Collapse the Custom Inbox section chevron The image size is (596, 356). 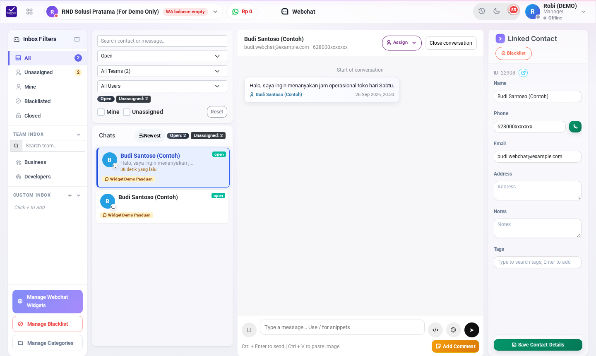(79, 195)
